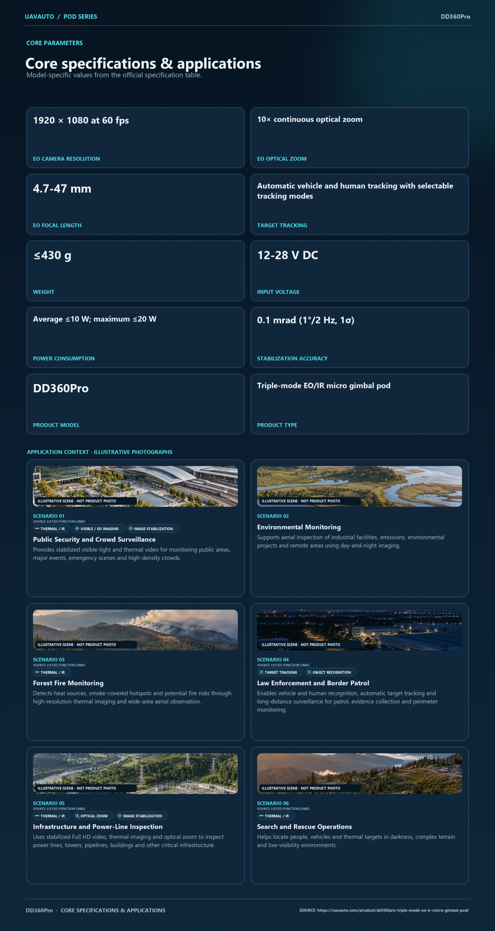The height and width of the screenshot is (931, 495).
Task: Open the Forest Fire smoke thumbnail
Action: [x=136, y=630]
